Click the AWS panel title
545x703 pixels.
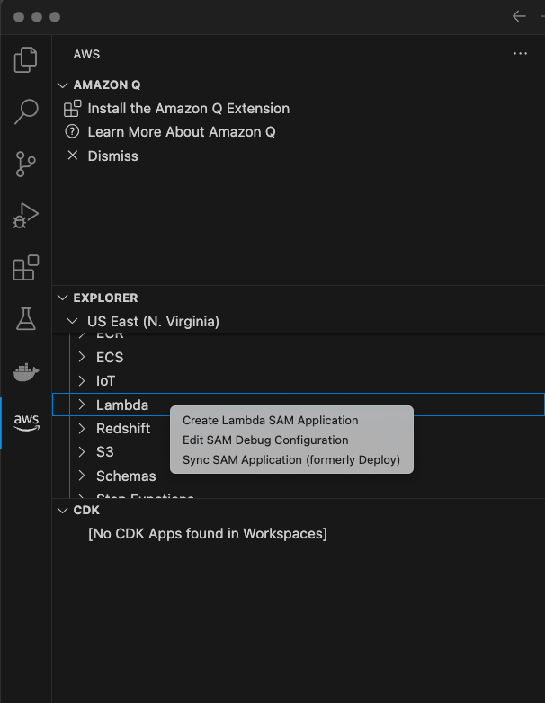(86, 54)
